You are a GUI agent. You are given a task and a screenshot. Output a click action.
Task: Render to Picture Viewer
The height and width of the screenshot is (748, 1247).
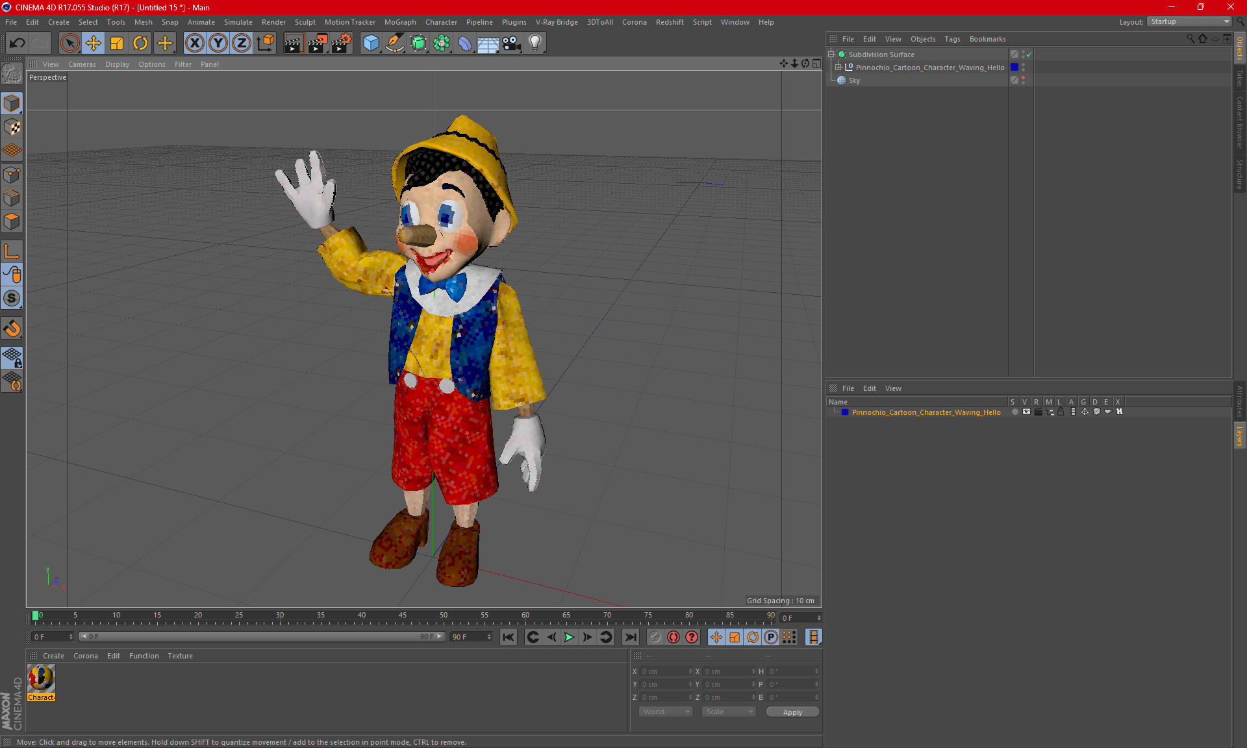318,44
